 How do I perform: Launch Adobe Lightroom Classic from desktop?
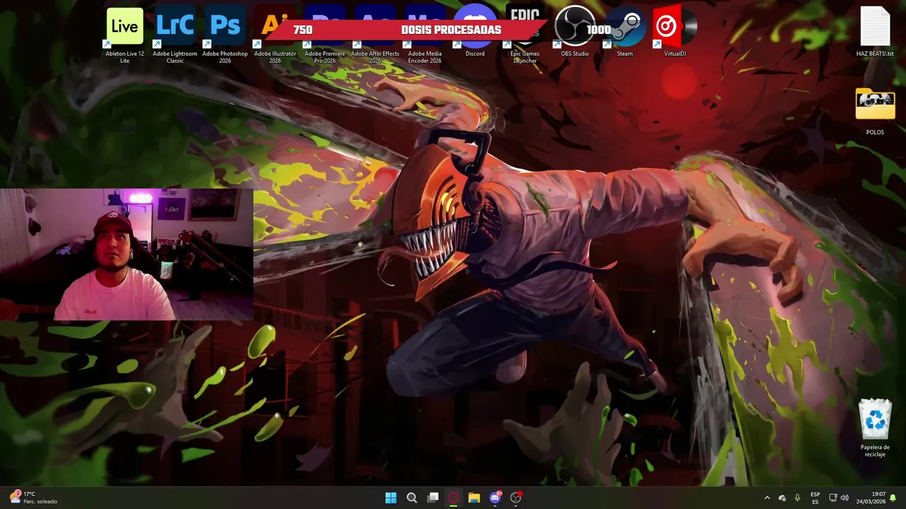175,35
